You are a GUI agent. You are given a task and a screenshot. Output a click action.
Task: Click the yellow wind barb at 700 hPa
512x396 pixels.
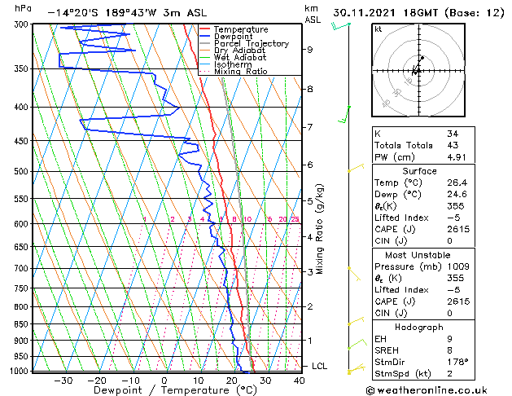(x=354, y=274)
